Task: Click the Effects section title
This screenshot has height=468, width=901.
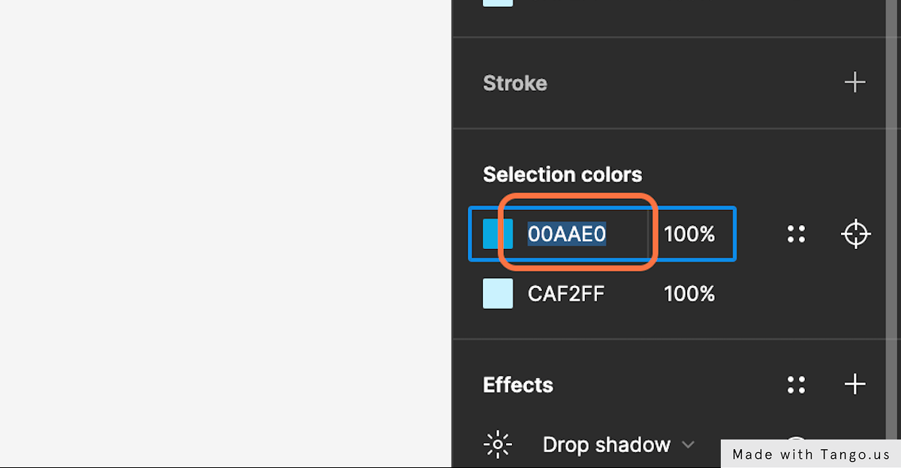Action: (518, 385)
